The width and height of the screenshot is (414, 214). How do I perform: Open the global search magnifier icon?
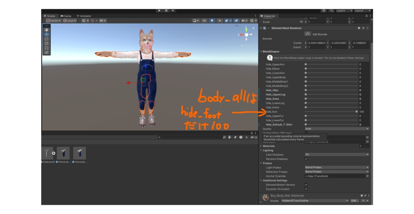[x=332, y=10]
